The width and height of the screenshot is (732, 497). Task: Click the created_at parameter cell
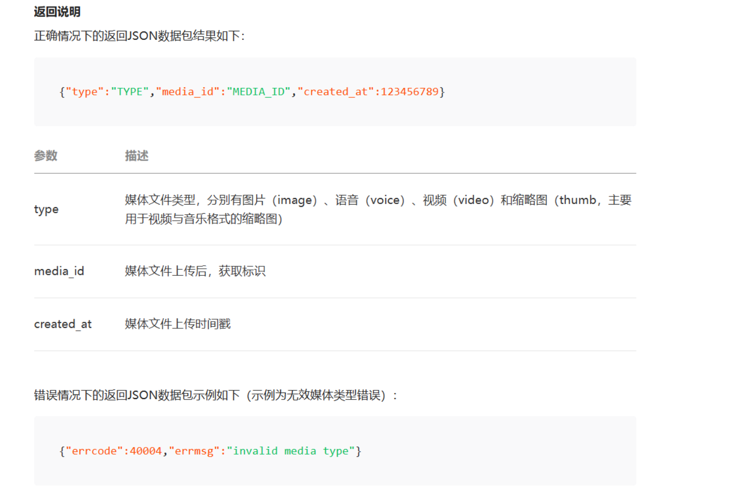(63, 324)
